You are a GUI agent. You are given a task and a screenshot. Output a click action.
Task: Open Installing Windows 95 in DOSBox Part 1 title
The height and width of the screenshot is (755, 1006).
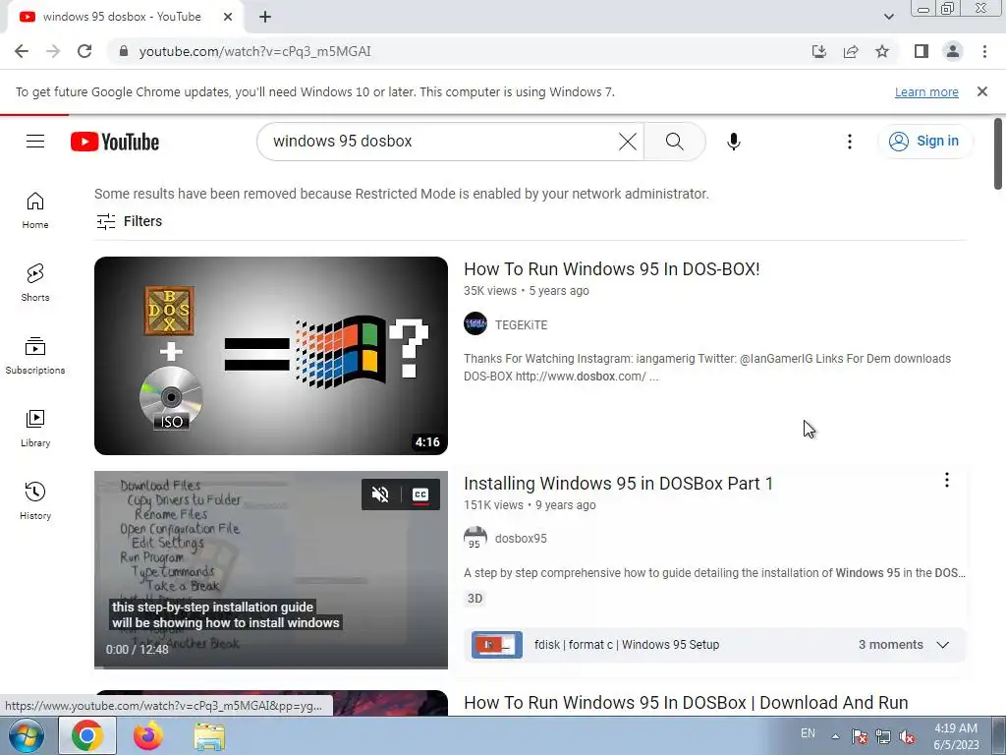[x=619, y=484]
